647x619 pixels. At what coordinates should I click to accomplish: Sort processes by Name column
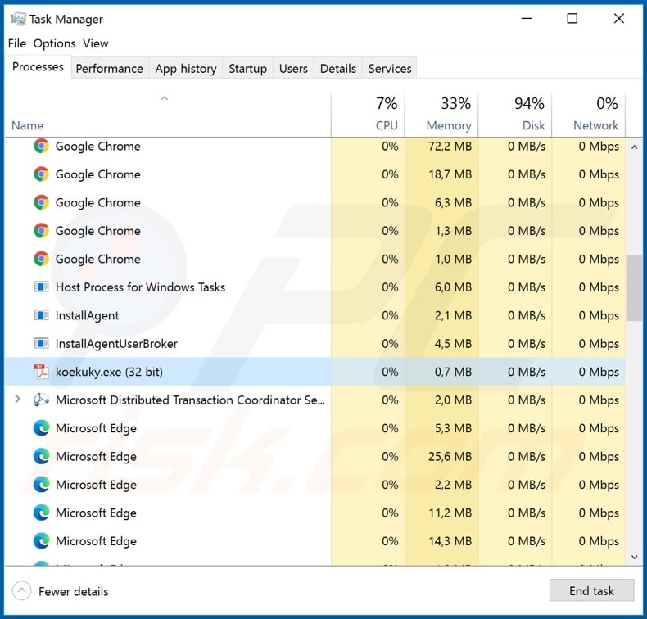coord(27,125)
